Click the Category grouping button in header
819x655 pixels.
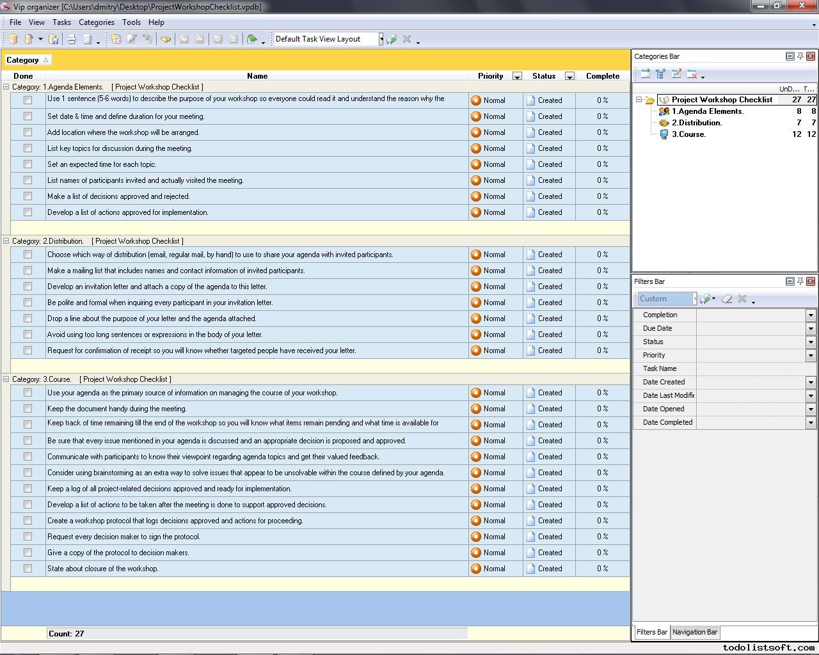(x=27, y=60)
